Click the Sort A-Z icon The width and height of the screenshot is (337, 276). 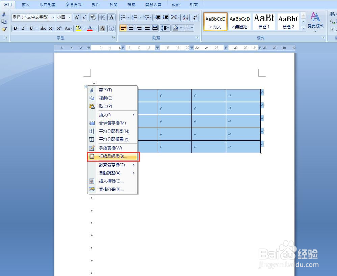[186, 18]
